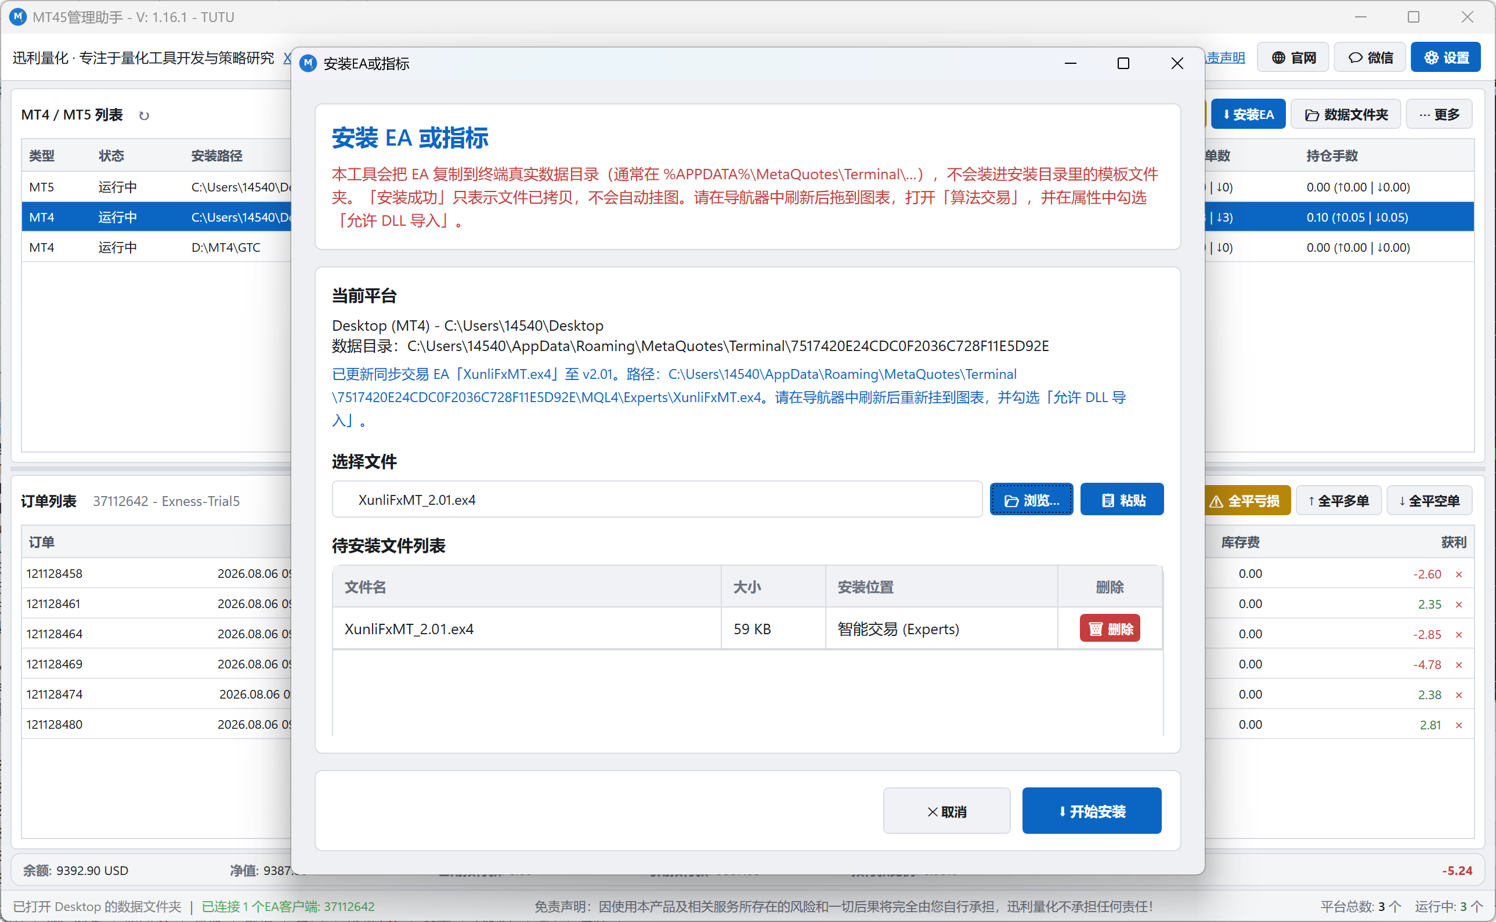The image size is (1496, 922).
Task: Close order with profit 2.38
Action: [x=1459, y=695]
